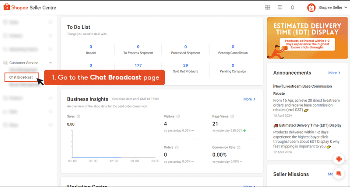The width and height of the screenshot is (350, 187).
Task: Click the Conversion Rate help icon
Action: pyautogui.click(x=239, y=147)
